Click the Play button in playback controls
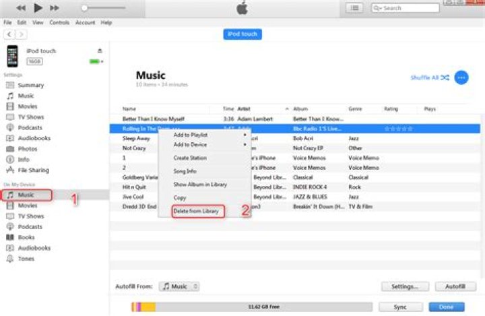Screen dimensions: 485x316 point(38,8)
